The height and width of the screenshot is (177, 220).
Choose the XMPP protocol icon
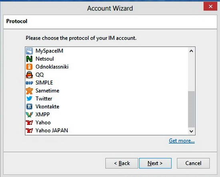[x=29, y=114]
